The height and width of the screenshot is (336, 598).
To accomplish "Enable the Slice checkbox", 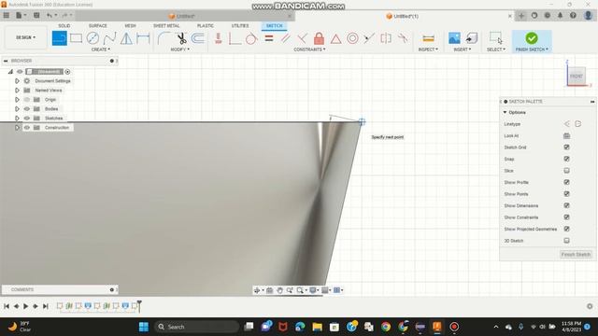I will [567, 171].
